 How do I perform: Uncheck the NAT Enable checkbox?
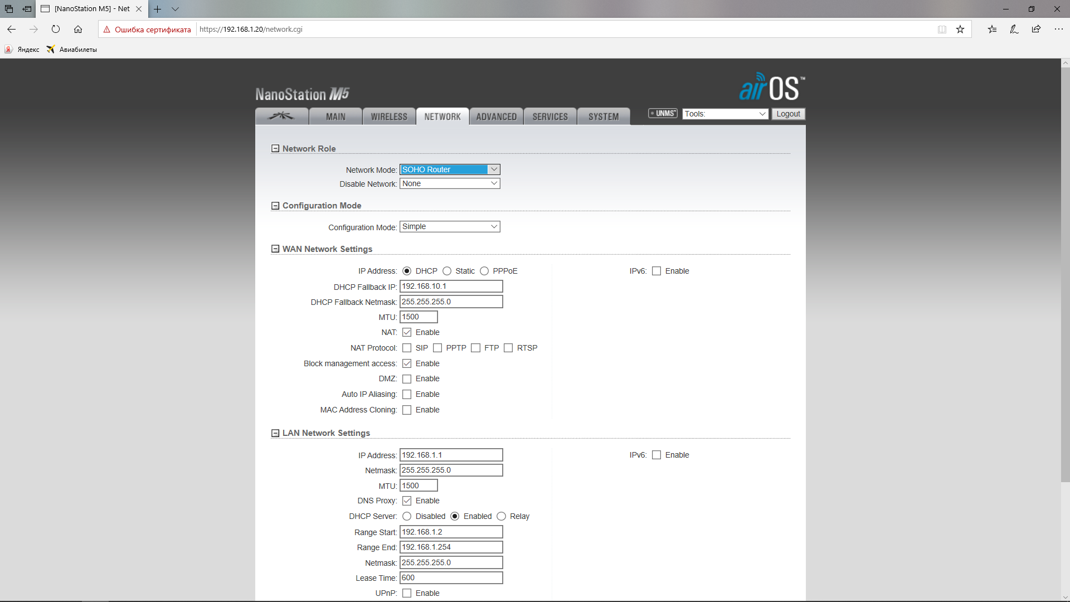point(407,333)
